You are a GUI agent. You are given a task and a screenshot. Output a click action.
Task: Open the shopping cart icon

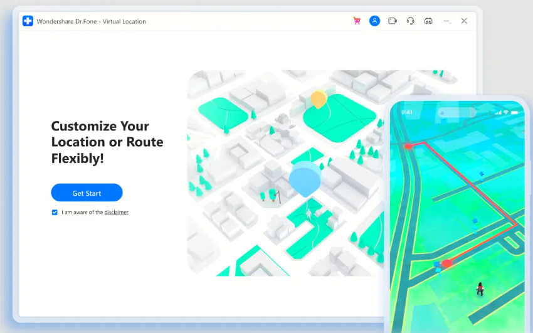[357, 21]
